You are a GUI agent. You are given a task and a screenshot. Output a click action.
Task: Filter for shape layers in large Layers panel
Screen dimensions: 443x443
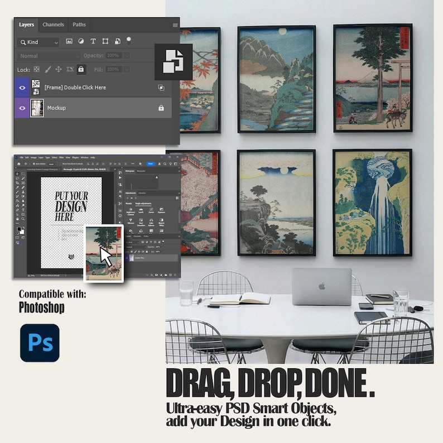tap(105, 41)
